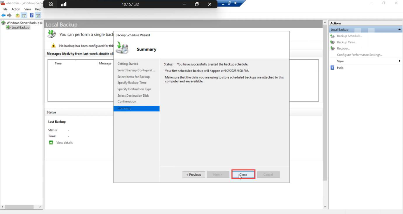Click the Windows Server Backup tree node icon
This screenshot has height=214, width=403.
point(3,23)
